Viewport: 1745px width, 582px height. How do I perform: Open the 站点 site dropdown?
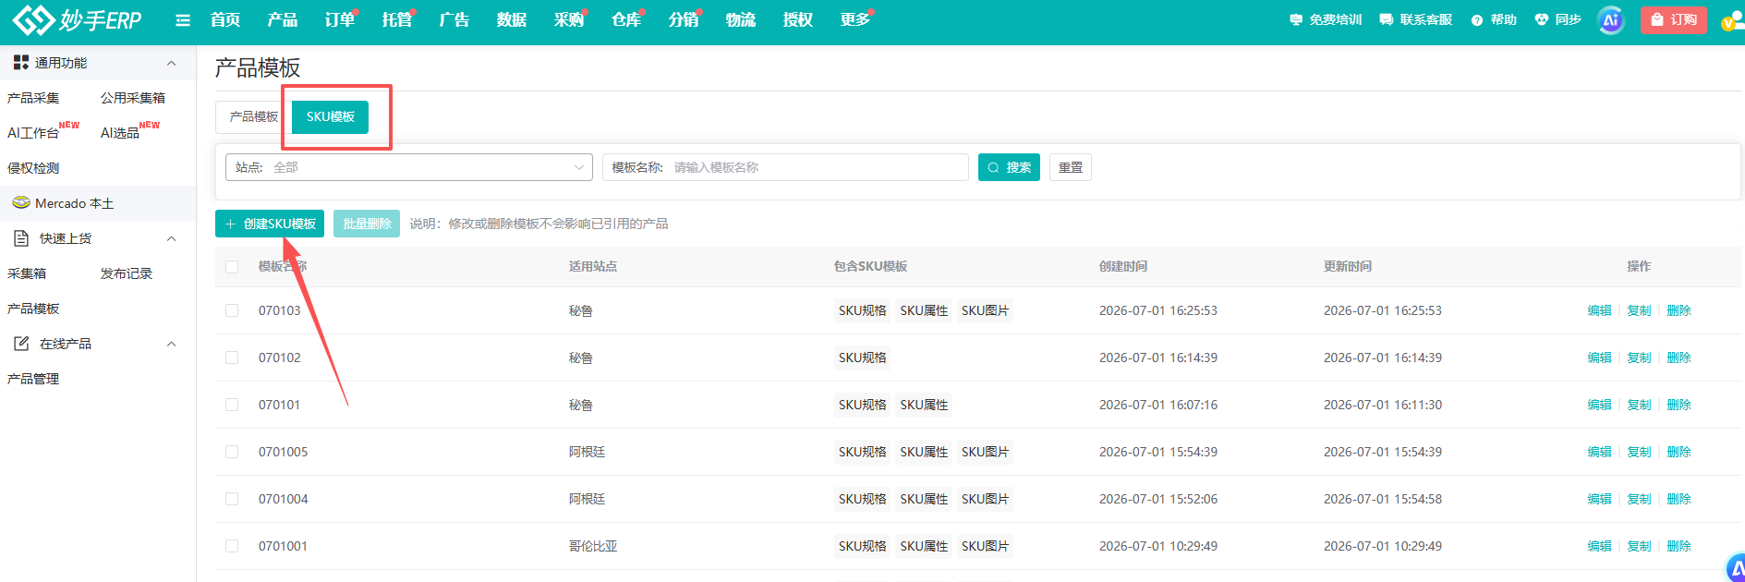tap(408, 167)
